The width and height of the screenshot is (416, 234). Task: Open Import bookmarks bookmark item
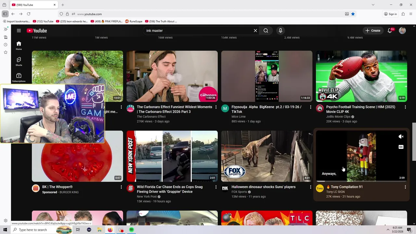coord(17,21)
